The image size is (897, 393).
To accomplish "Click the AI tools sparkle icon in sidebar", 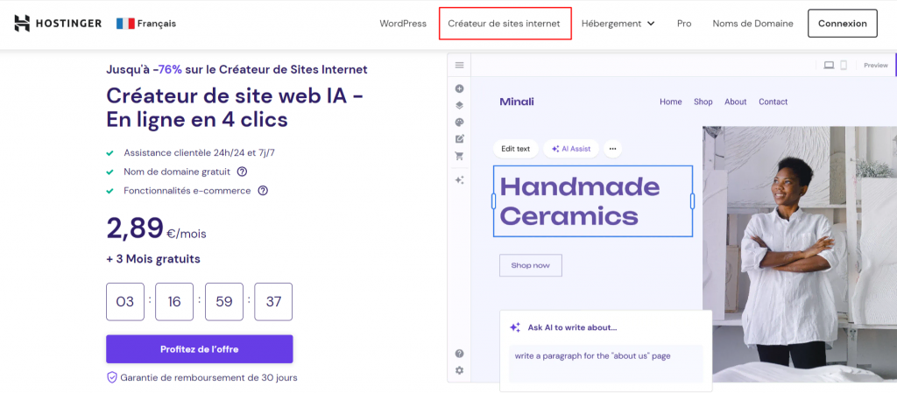I will point(459,179).
